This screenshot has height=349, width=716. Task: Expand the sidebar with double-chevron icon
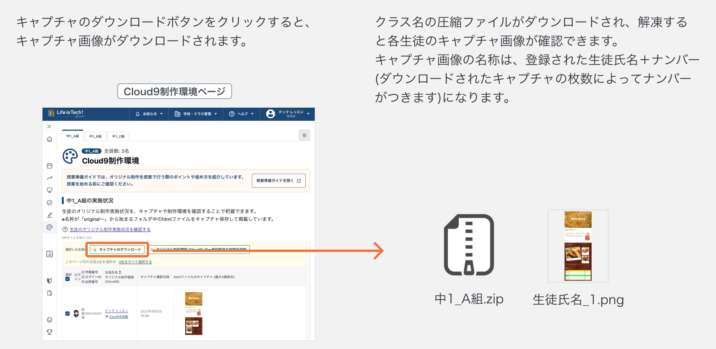pyautogui.click(x=49, y=127)
